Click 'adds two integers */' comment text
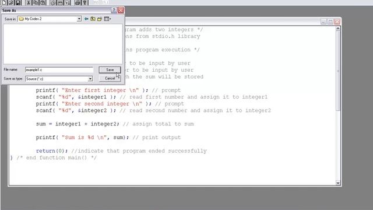The height and width of the screenshot is (210, 373). point(171,30)
